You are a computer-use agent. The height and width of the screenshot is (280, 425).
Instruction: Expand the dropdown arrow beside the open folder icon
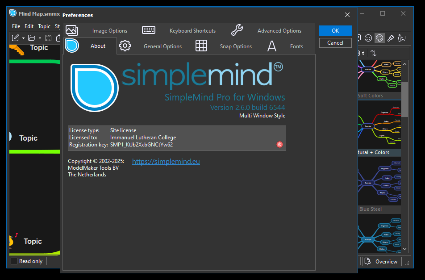click(x=40, y=38)
